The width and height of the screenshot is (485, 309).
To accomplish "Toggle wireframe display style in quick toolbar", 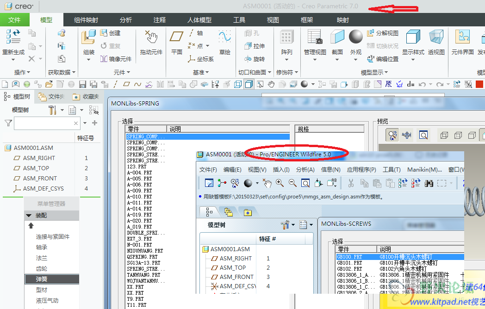I will pyautogui.click(x=238, y=84).
